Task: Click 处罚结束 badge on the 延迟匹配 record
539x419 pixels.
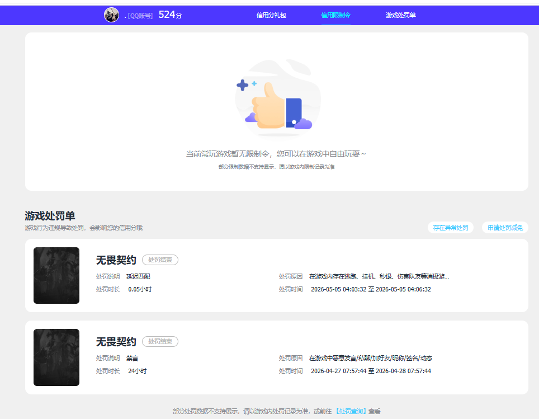Action: pyautogui.click(x=160, y=260)
